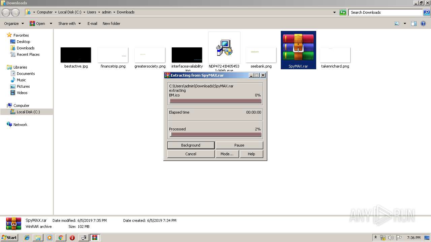
Task: Open the view options dropdown arrow
Action: coord(405,24)
